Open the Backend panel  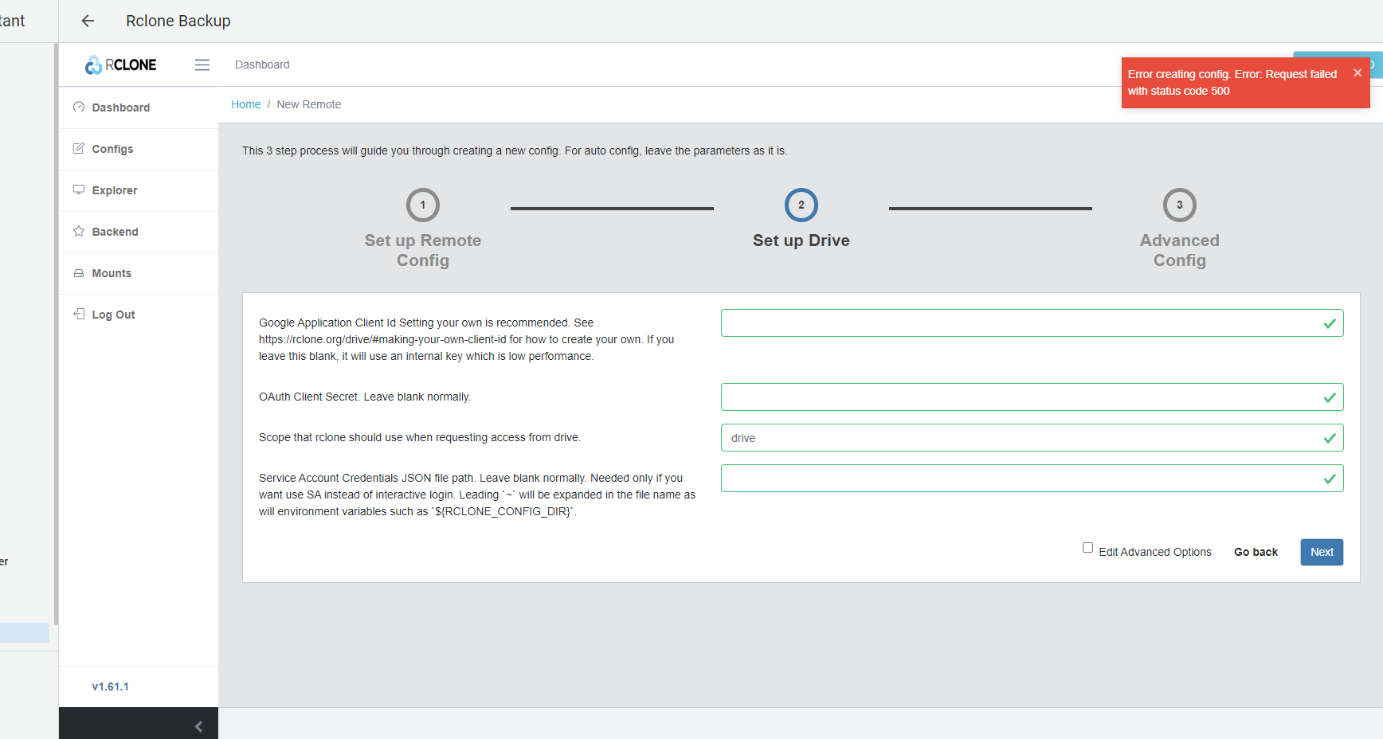pyautogui.click(x=115, y=232)
